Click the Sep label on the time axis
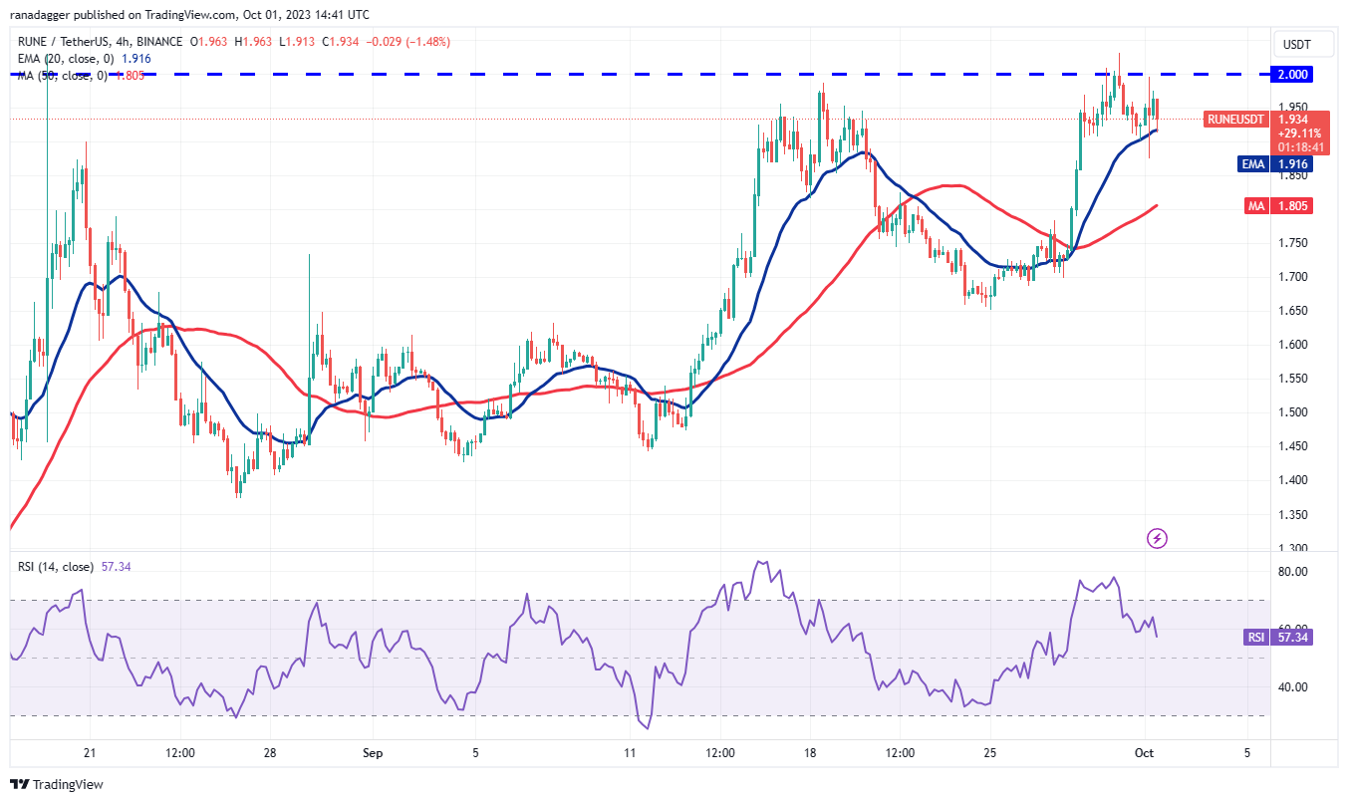The image size is (1348, 802). [373, 753]
